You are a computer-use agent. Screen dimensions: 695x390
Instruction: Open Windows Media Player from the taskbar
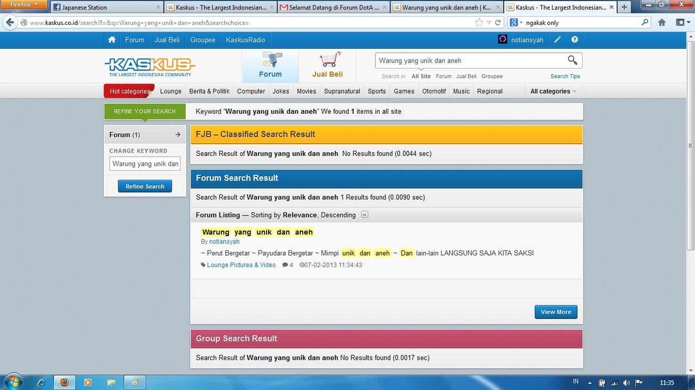point(87,382)
